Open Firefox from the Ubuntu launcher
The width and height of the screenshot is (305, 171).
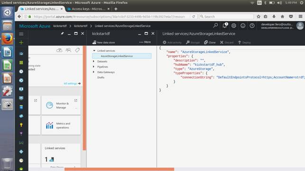pyautogui.click(x=7, y=39)
